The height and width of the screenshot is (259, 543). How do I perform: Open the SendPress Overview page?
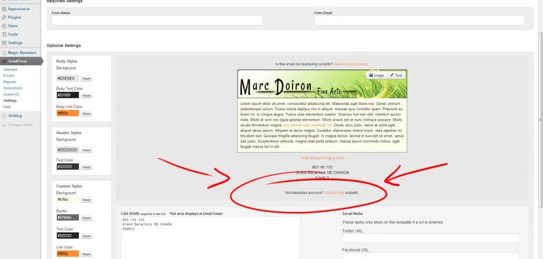[x=10, y=69]
